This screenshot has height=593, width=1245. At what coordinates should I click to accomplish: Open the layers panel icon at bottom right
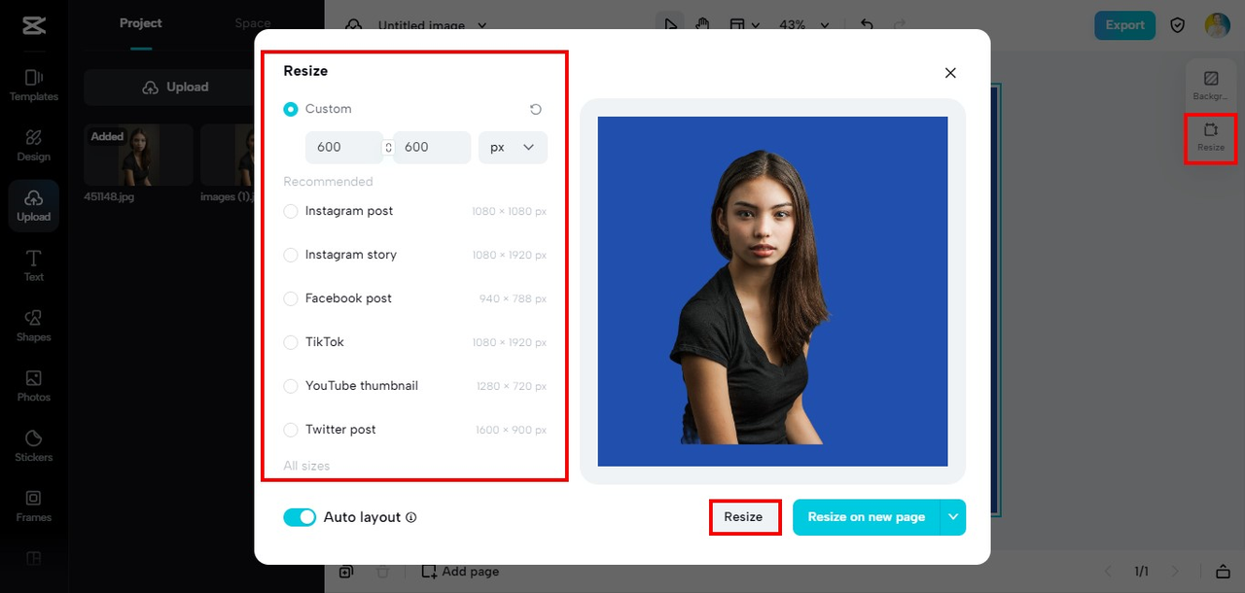click(1223, 572)
